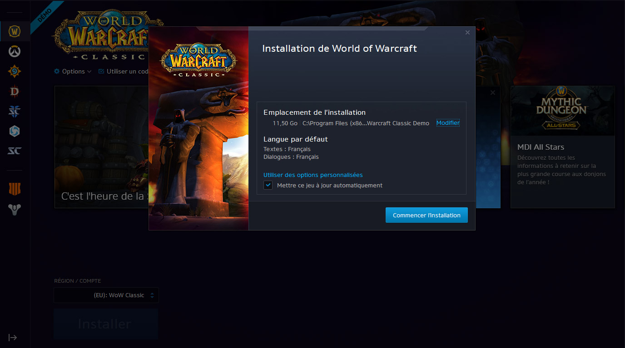Open the Options dropdown menu
625x348 pixels.
tap(73, 71)
